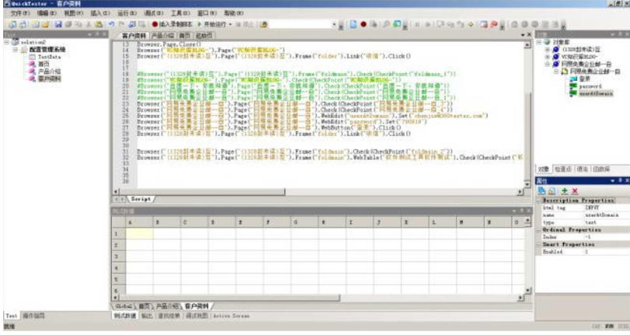Open TestData in the solution tree

(x=48, y=58)
